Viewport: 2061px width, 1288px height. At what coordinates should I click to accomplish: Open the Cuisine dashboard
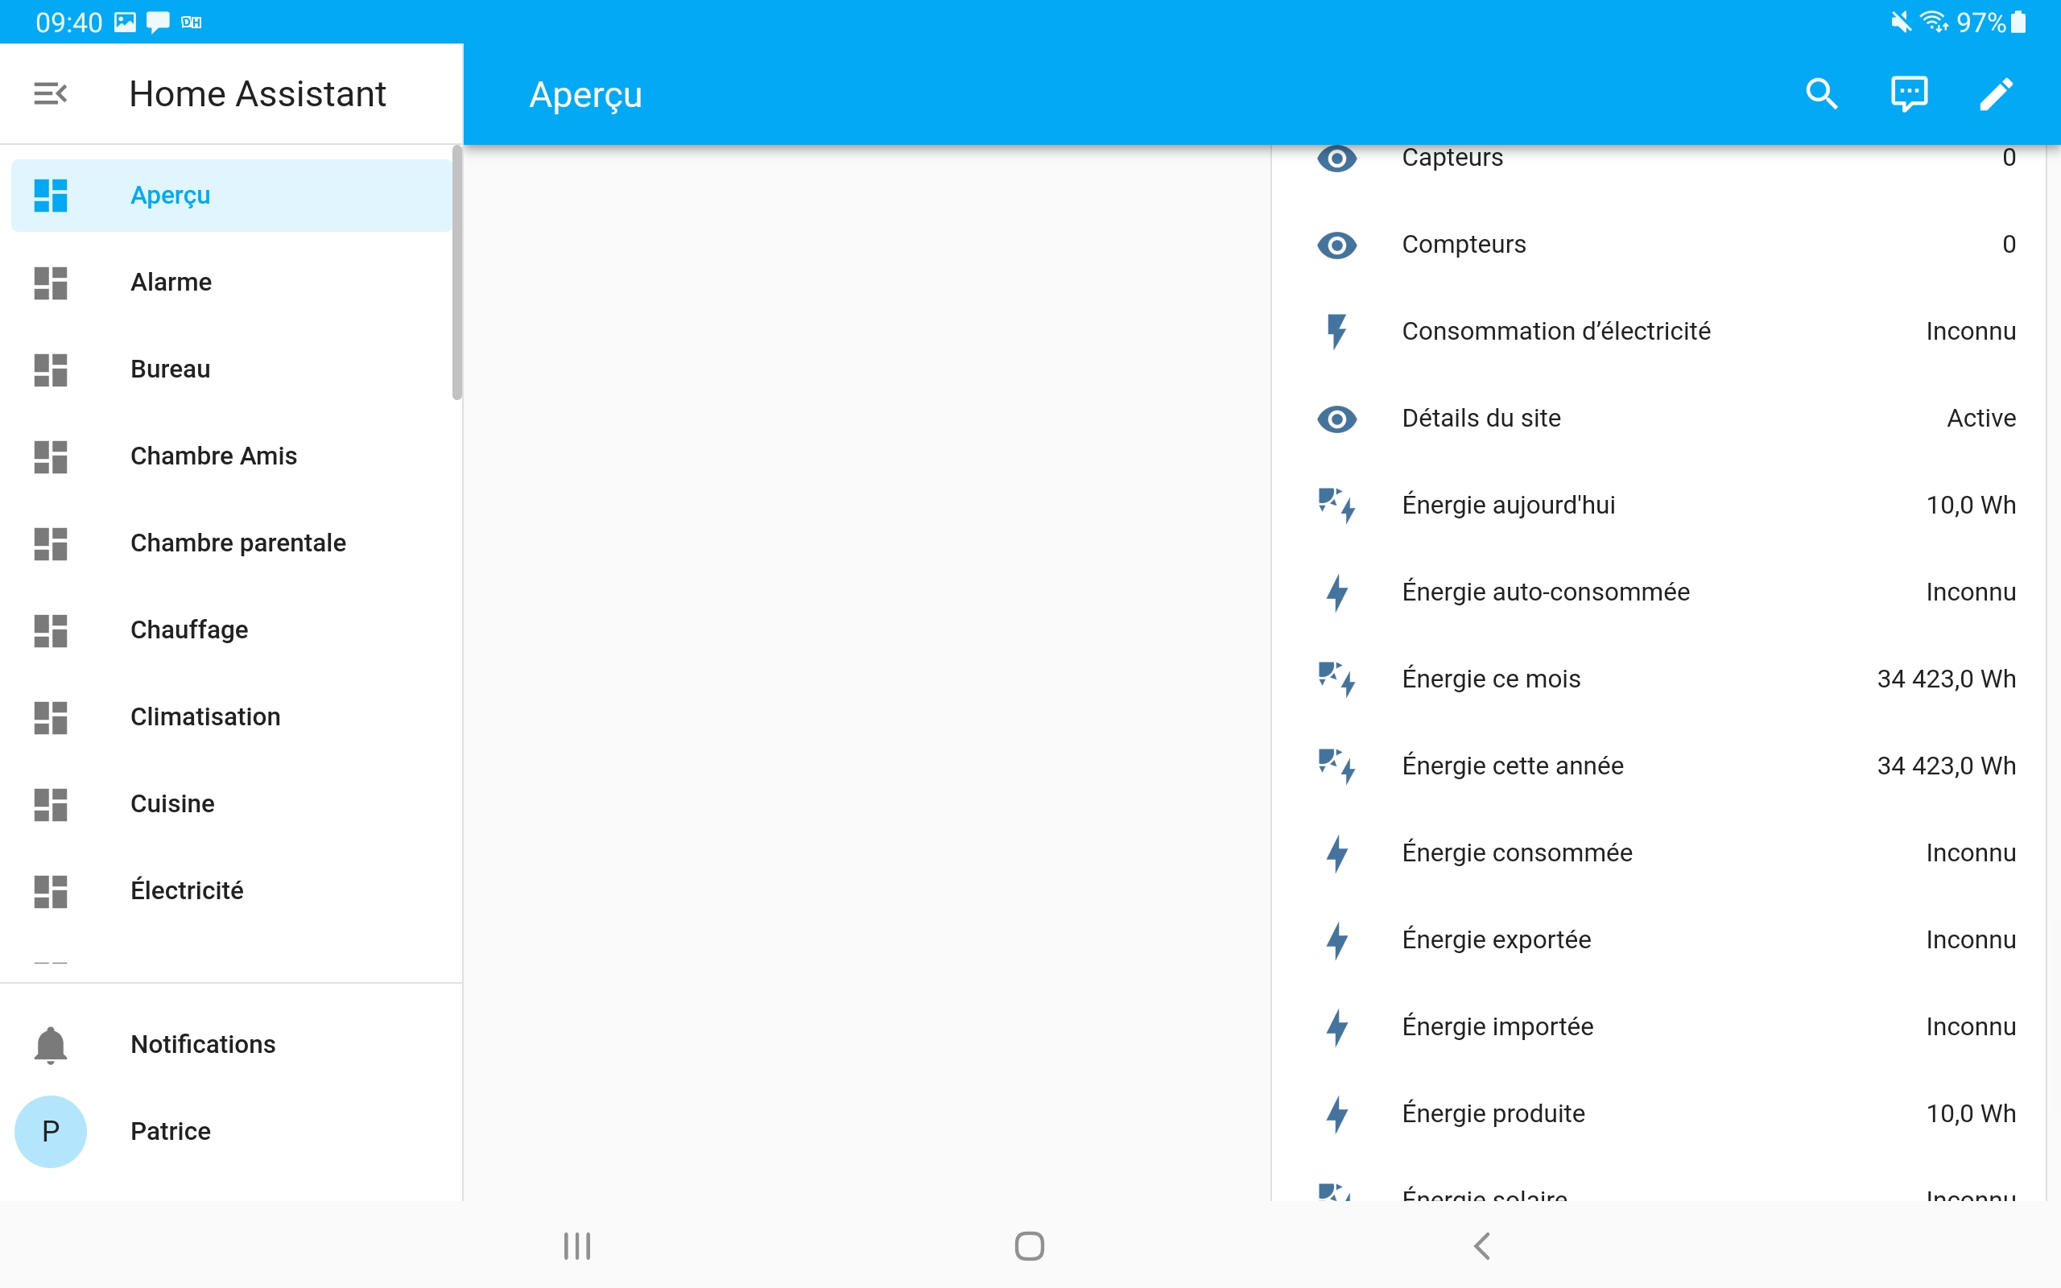pyautogui.click(x=231, y=804)
